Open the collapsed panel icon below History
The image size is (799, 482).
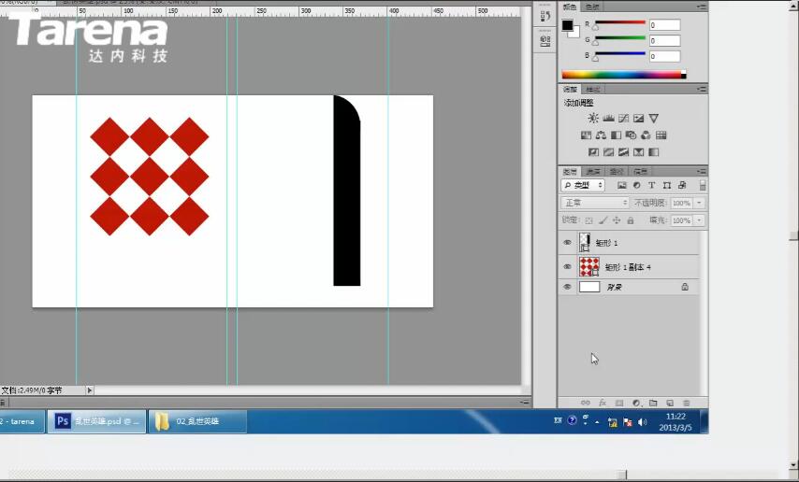coord(545,41)
